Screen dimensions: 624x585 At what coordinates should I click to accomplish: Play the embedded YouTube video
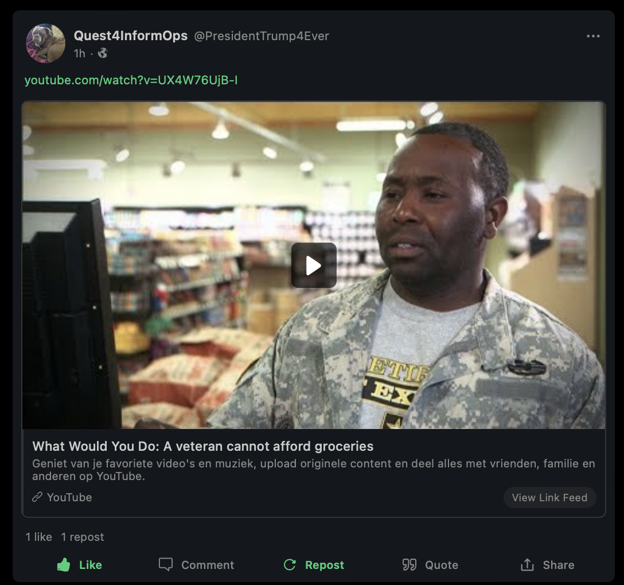point(314,265)
